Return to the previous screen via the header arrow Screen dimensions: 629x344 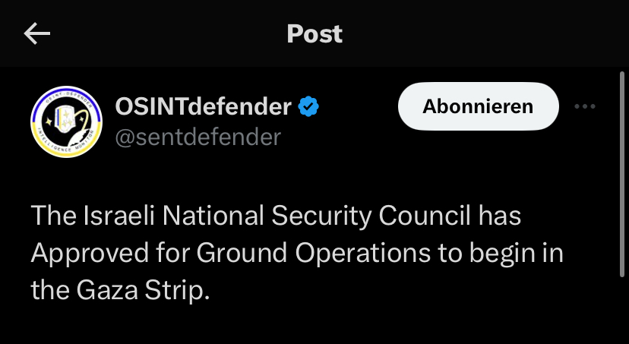click(37, 33)
